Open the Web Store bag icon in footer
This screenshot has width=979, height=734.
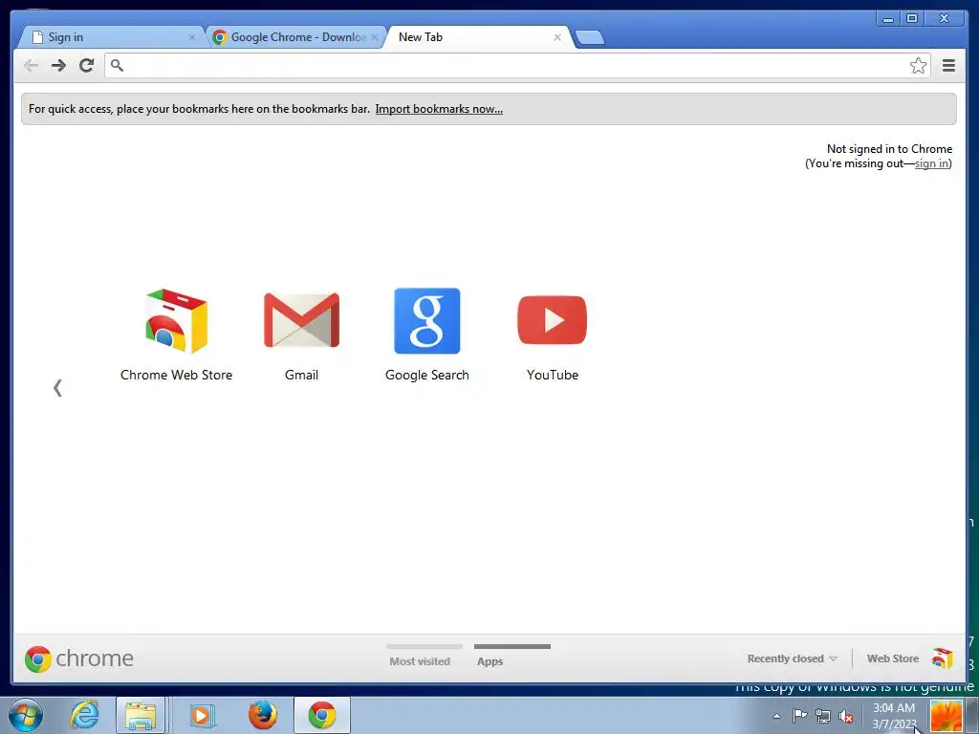(x=942, y=658)
